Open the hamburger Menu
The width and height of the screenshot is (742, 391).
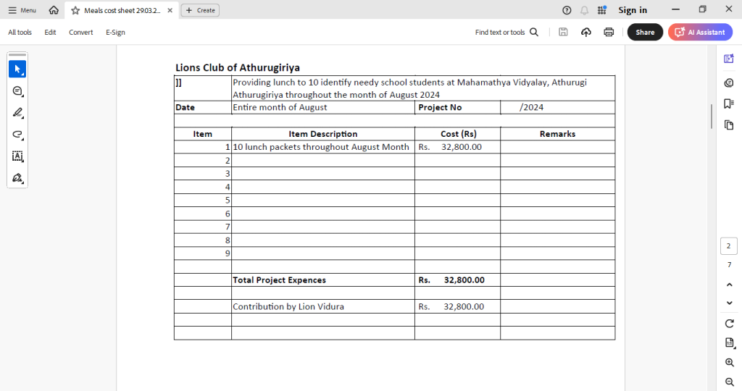(22, 10)
